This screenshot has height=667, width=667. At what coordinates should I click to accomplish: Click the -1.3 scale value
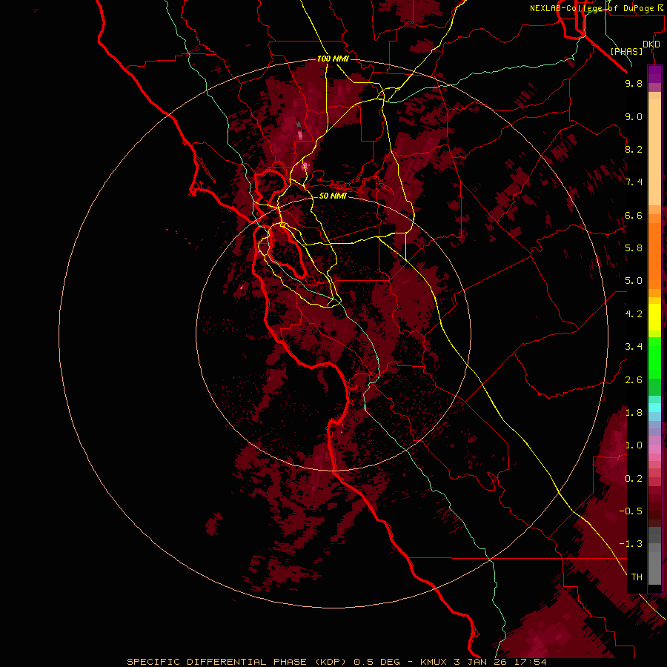(x=631, y=544)
